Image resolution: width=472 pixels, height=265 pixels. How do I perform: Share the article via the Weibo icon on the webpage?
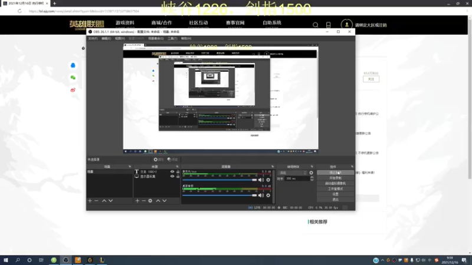73,90
